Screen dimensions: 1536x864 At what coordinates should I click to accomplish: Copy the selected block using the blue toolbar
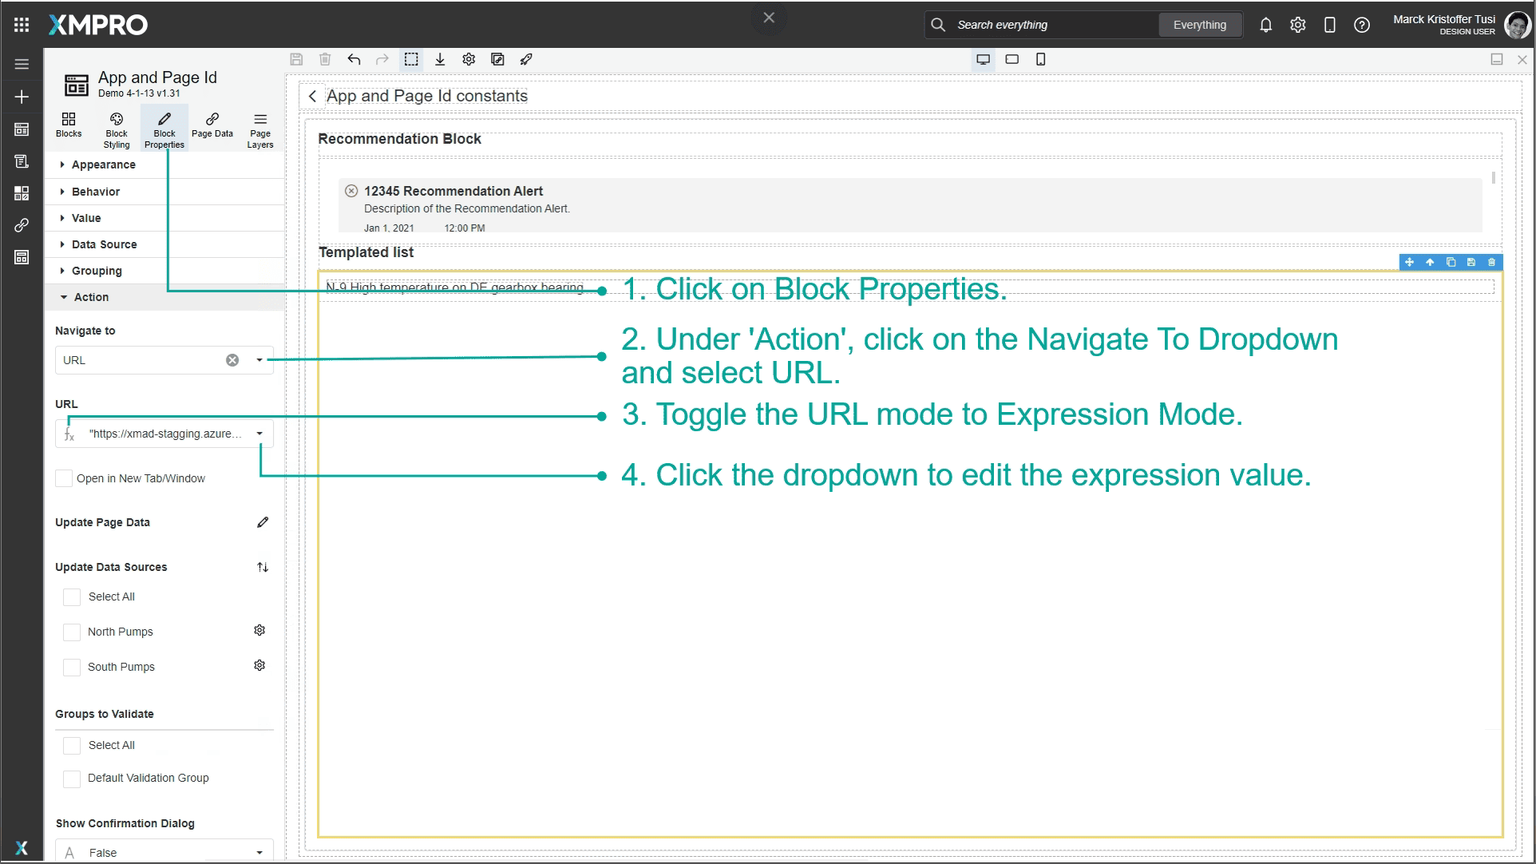1451,262
